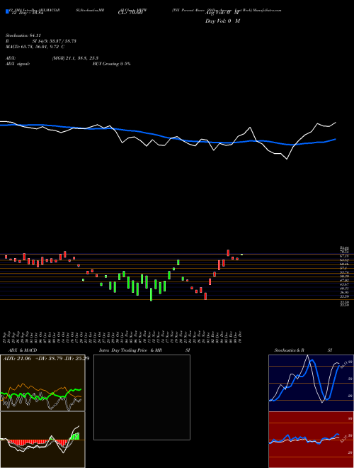The image size is (354, 468).
Task: Click the MACD histogram panel
Action: tap(42, 440)
